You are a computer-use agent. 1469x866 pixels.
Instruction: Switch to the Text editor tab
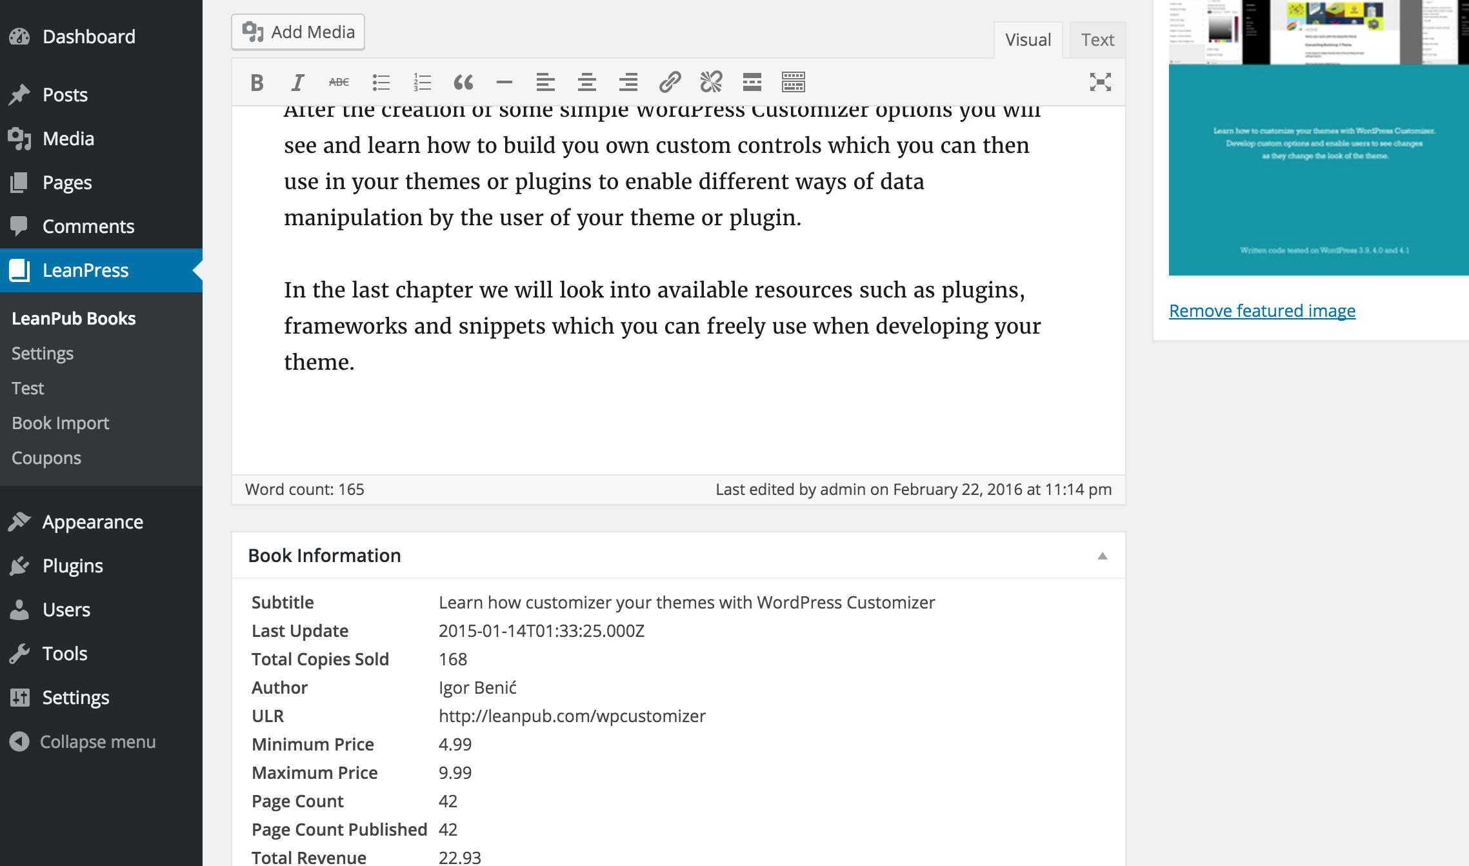(x=1097, y=40)
